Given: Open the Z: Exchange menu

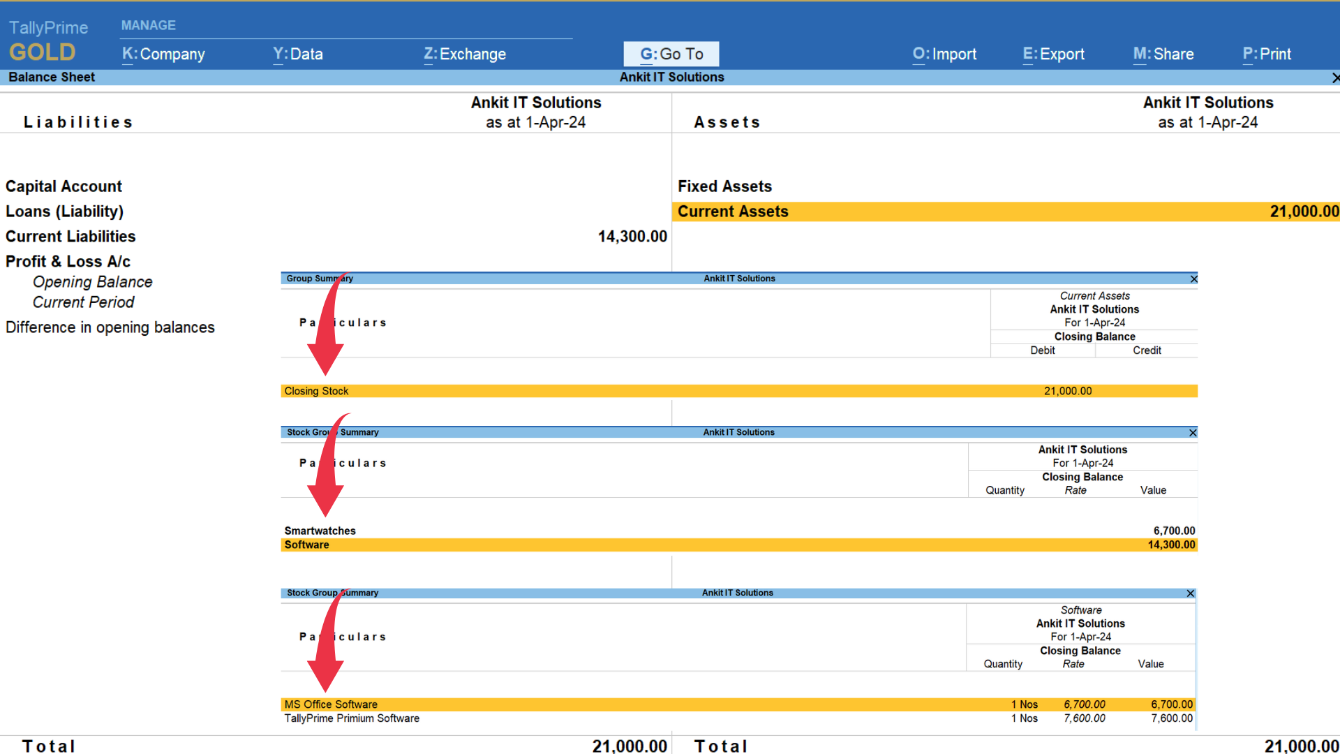Looking at the screenshot, I should coord(465,54).
